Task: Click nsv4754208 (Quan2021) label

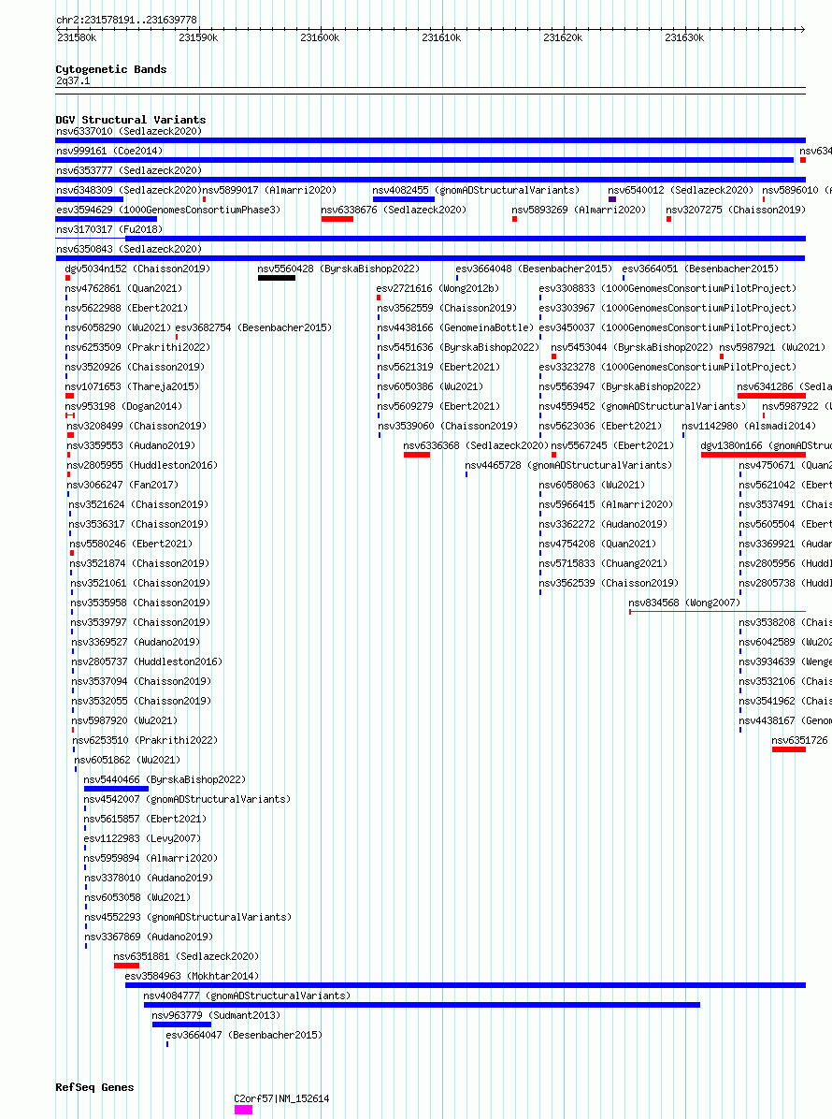Action: point(597,544)
